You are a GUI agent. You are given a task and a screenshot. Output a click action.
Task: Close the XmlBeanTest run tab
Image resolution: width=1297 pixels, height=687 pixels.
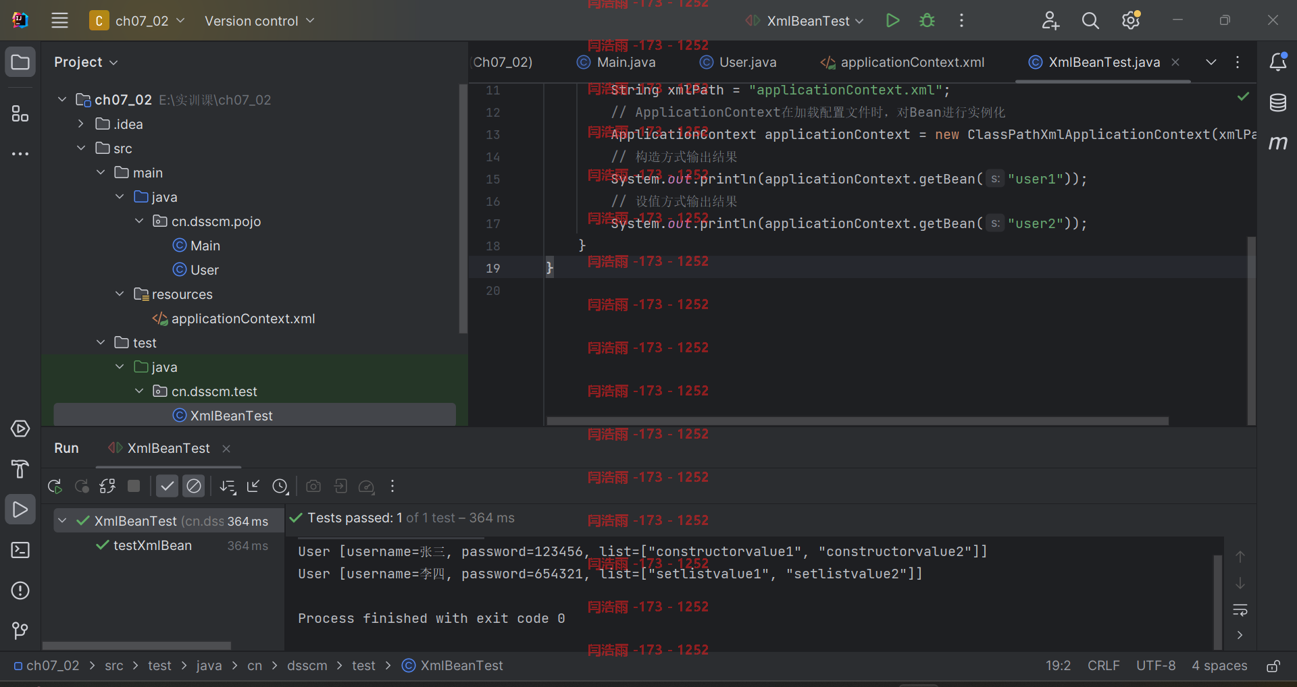click(226, 449)
